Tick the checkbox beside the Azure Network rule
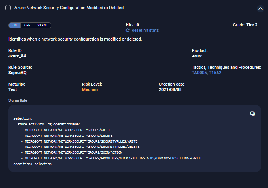The width and height of the screenshot is (268, 188). click(8, 8)
